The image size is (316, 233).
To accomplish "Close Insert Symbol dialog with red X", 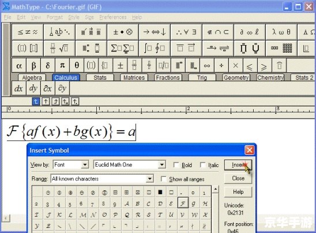I will [x=249, y=150].
